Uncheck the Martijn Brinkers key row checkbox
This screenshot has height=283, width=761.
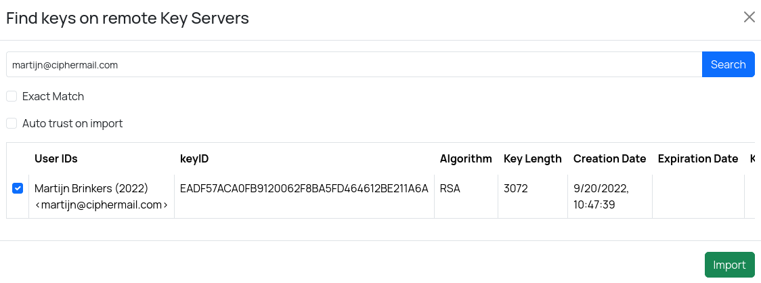(x=18, y=189)
